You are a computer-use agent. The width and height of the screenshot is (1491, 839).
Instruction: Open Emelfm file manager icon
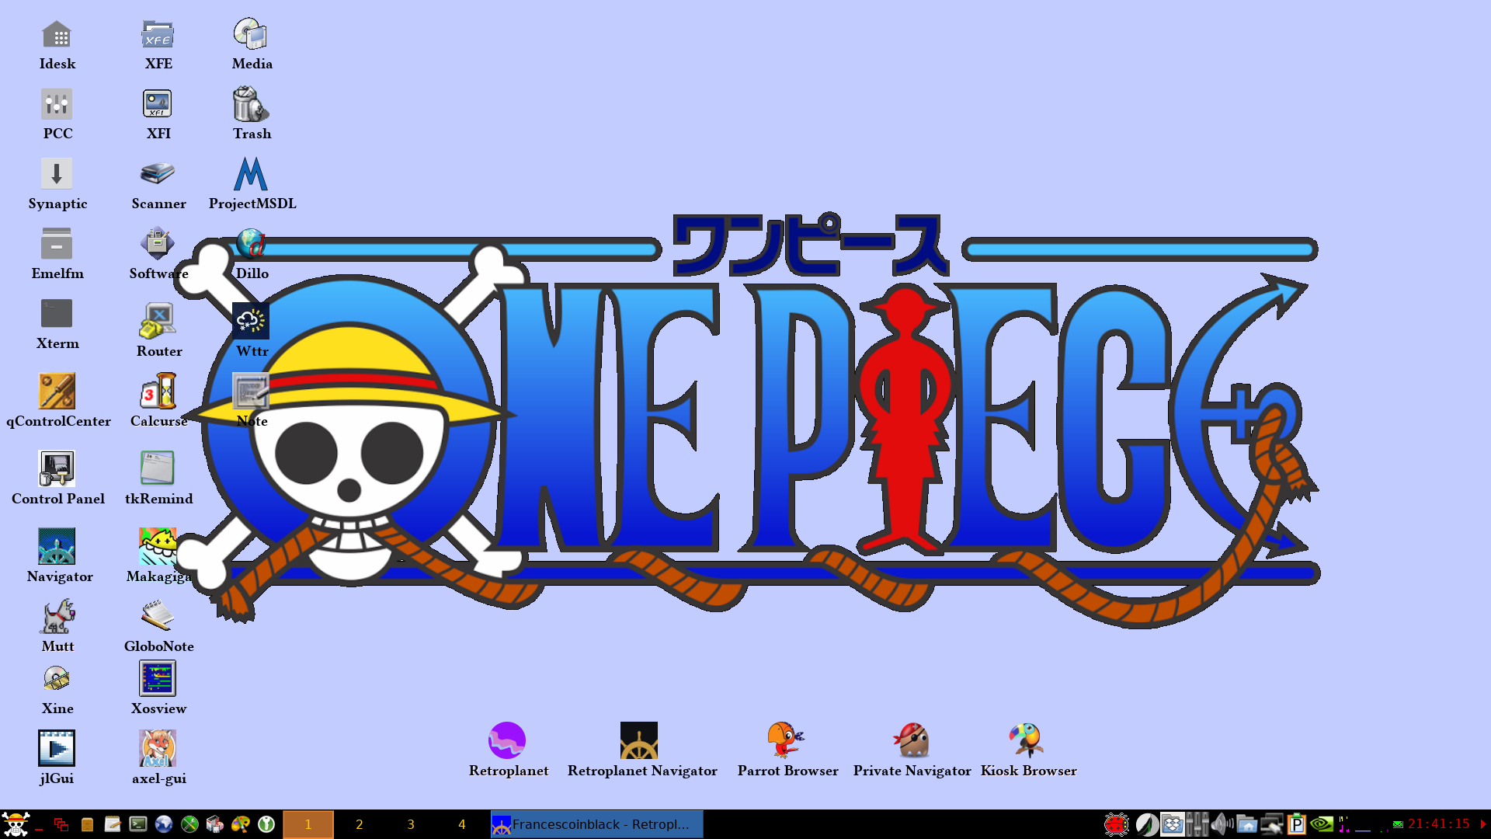click(57, 245)
